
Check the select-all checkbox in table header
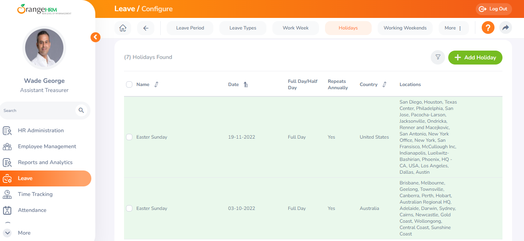(129, 84)
